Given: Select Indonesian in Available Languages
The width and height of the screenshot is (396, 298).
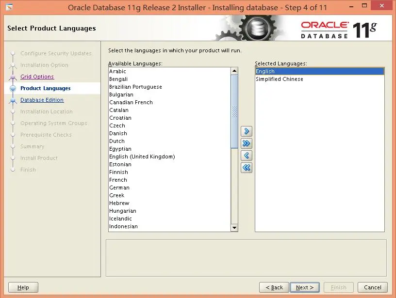Looking at the screenshot, I should click(169, 226).
